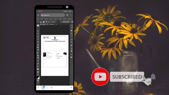Open the Filter menu
Screen dimensions: 169x95
[60, 19]
